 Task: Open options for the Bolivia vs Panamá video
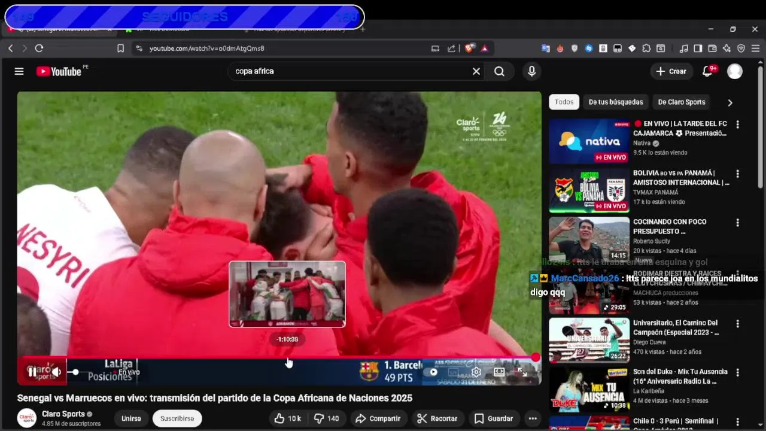(737, 174)
